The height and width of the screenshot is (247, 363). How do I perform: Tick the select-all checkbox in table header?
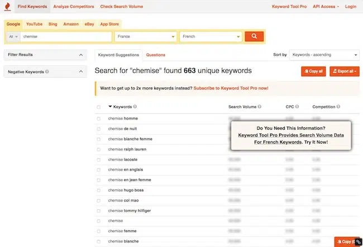pos(99,107)
